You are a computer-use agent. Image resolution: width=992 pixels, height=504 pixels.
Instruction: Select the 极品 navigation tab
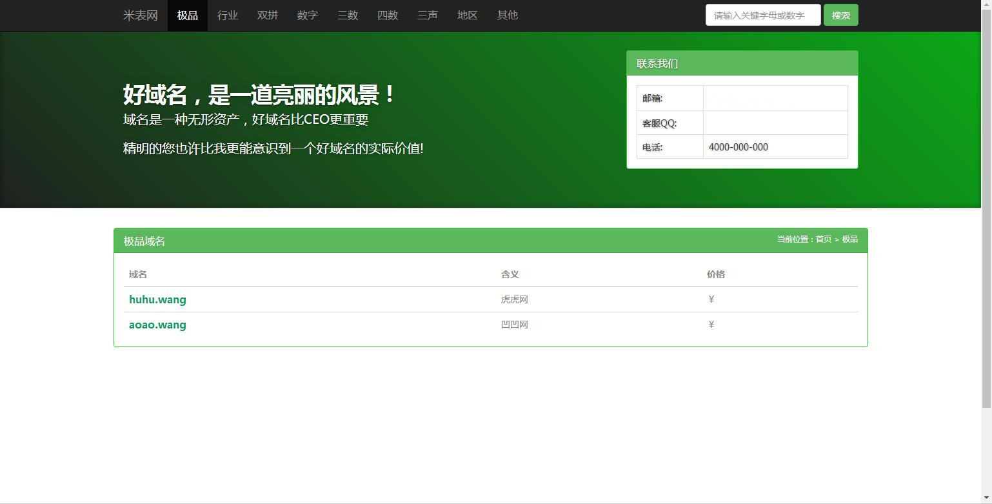pyautogui.click(x=188, y=15)
